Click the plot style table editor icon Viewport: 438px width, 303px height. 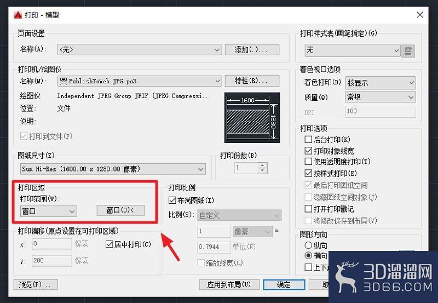(408, 51)
